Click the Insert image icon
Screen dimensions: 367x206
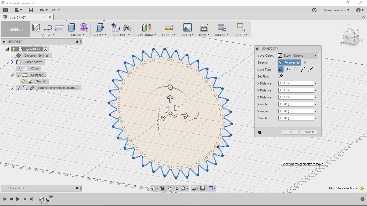[188, 27]
